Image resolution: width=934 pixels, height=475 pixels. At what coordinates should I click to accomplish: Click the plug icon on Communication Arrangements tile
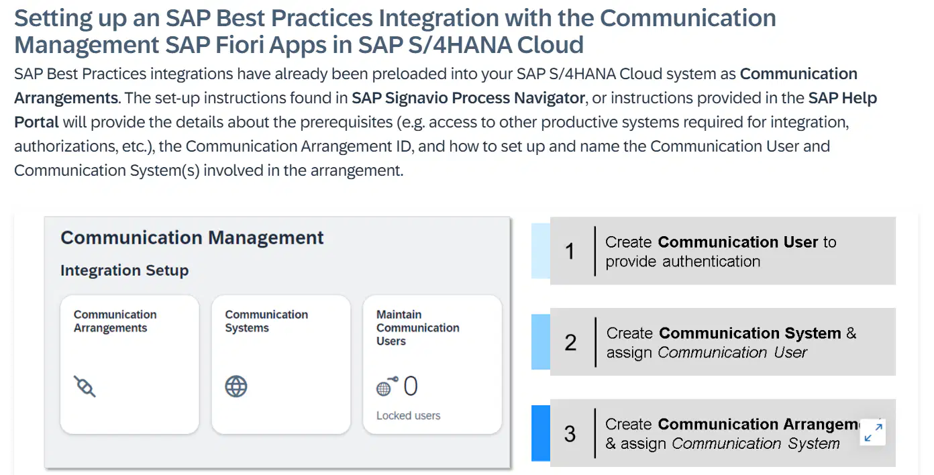click(x=85, y=386)
